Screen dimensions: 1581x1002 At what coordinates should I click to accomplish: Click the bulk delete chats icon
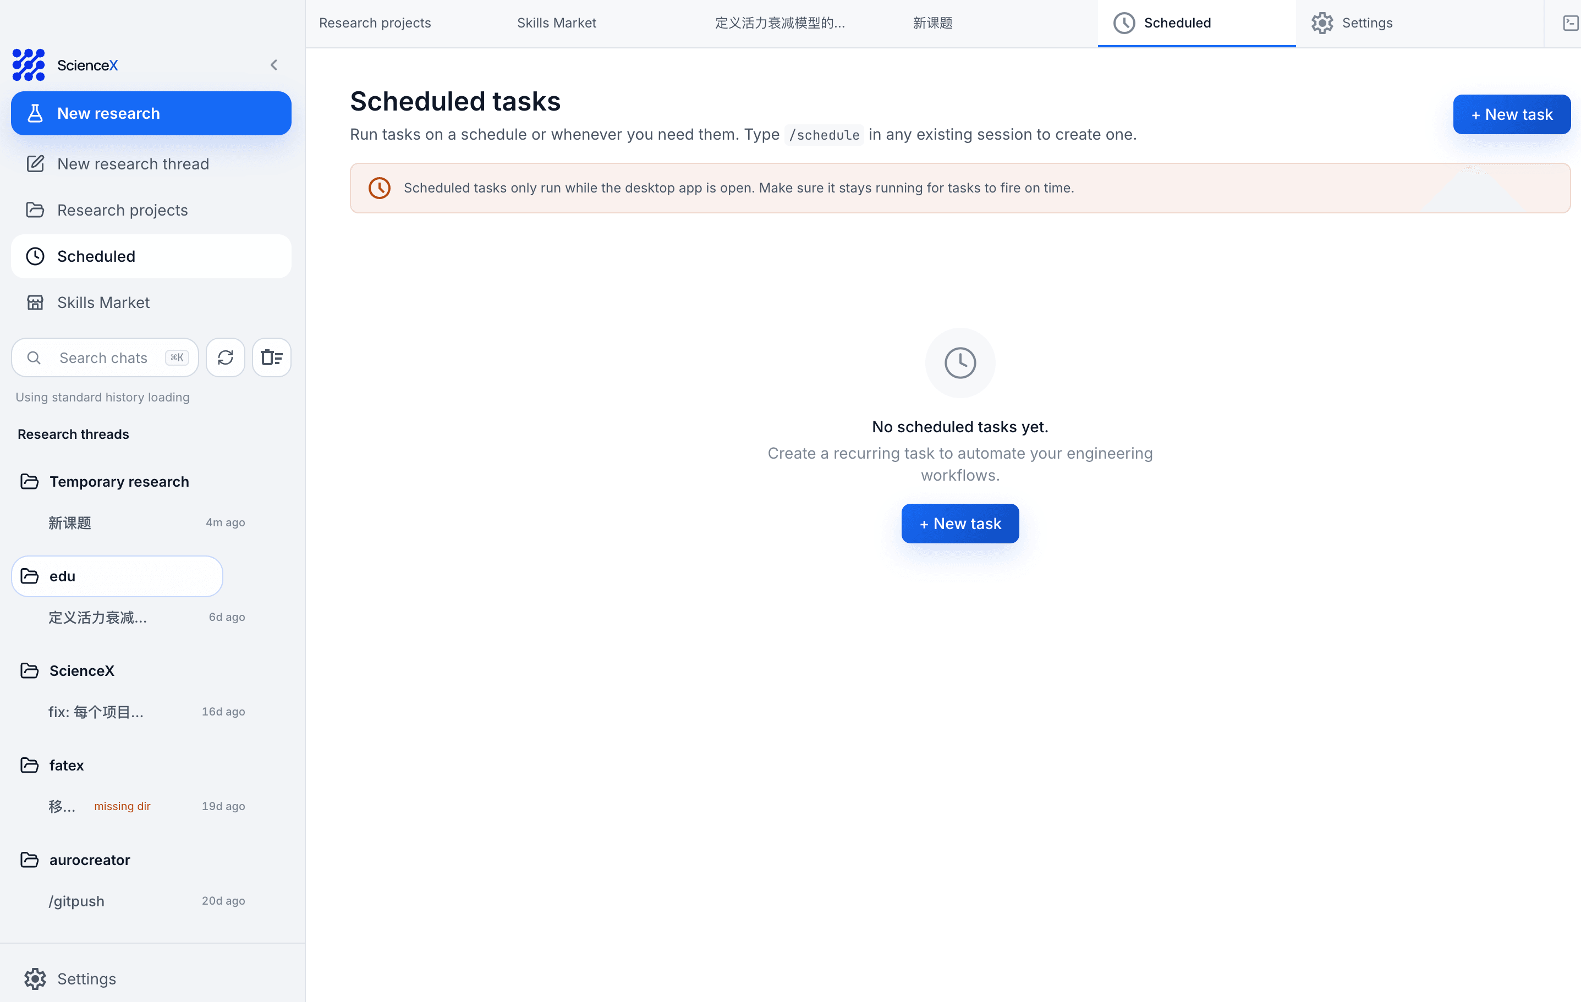271,357
